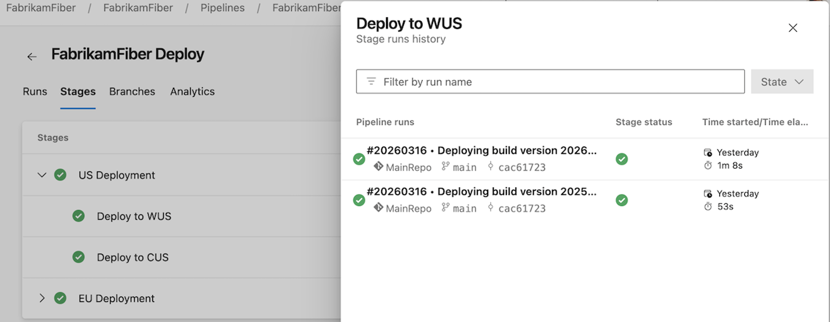This screenshot has width=830, height=322.
Task: Open the Branches tab
Action: [x=132, y=91]
